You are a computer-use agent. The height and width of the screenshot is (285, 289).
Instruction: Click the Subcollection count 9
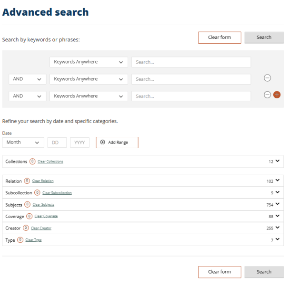pyautogui.click(x=272, y=193)
